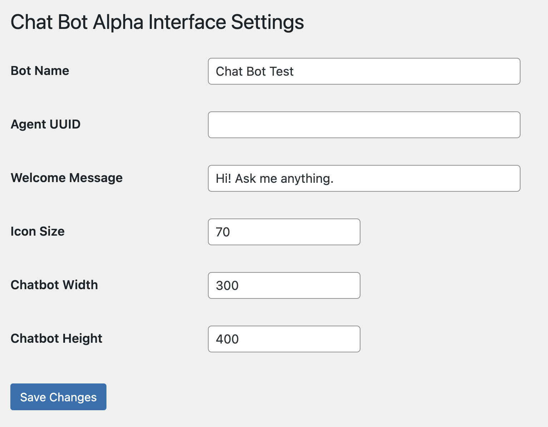Click the empty Agent UUID field

pyautogui.click(x=364, y=125)
